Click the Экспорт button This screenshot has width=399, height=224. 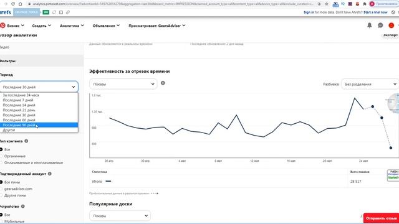(x=390, y=35)
